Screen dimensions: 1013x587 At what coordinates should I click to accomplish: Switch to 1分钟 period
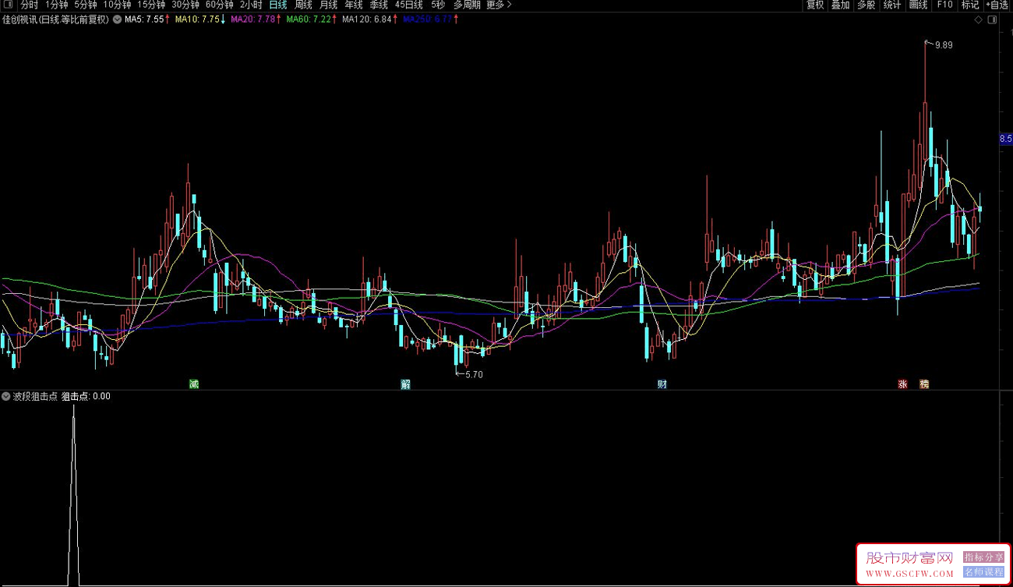click(57, 5)
